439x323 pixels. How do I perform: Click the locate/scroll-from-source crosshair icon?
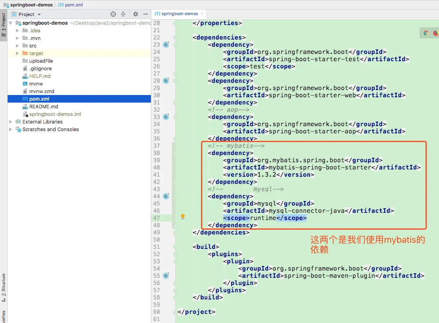coord(113,14)
